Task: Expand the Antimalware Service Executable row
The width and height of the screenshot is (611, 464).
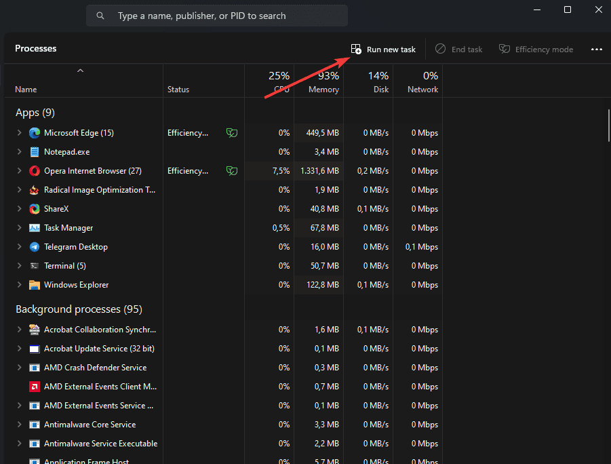Action: (x=19, y=444)
